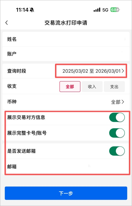Tap the 邮箱 input field
The image size is (132, 206).
click(66, 167)
